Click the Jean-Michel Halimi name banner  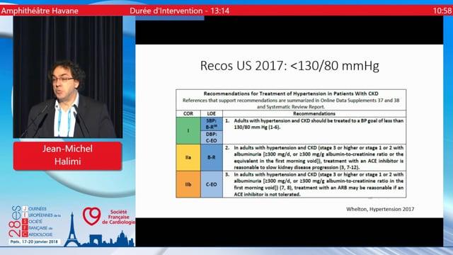click(x=68, y=156)
